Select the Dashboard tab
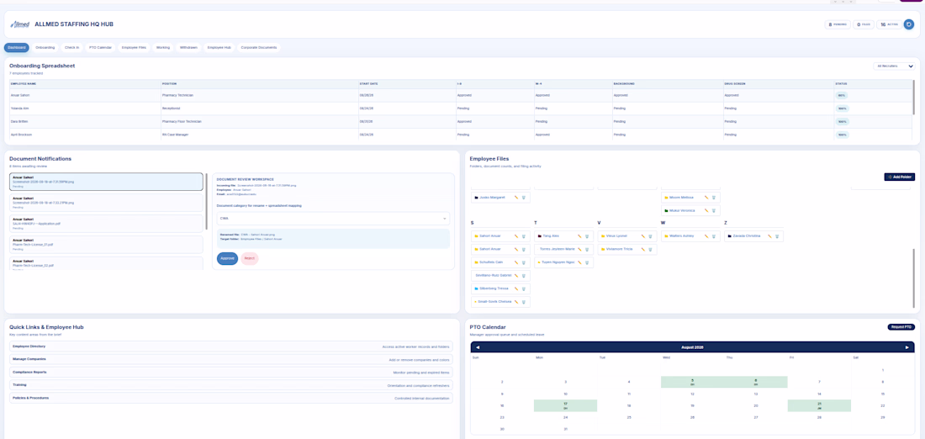 coord(17,47)
